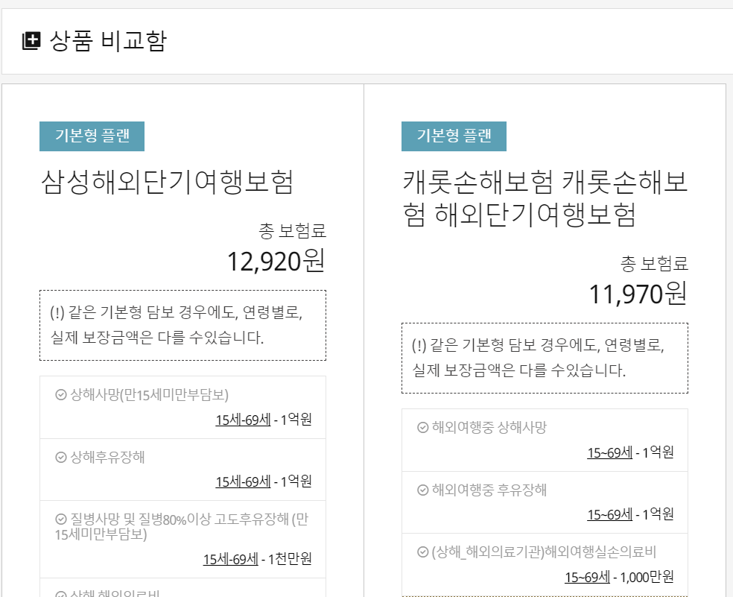Click 1천만원 amount in 질병사망 row
The image size is (733, 597).
(x=290, y=559)
